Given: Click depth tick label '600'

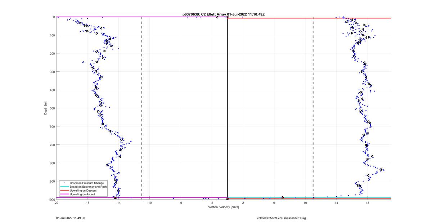Looking at the screenshot, I should pyautogui.click(x=52, y=126).
